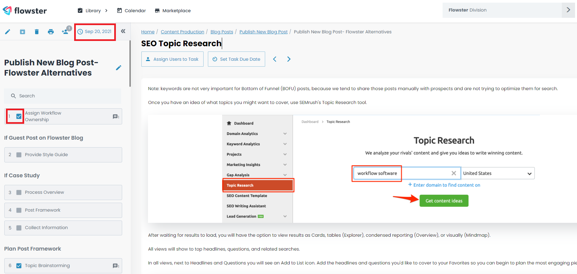Click the Flowster logo
The width and height of the screenshot is (577, 274).
25,11
